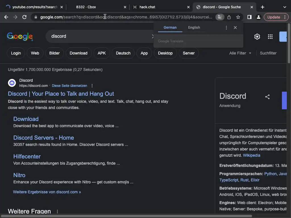Open a new tab with the plus icon
Image resolution: width=291 pixels, height=218 pixels.
(262, 7)
